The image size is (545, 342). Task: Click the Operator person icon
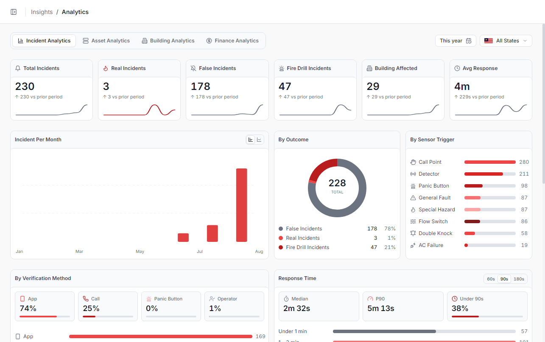click(212, 299)
